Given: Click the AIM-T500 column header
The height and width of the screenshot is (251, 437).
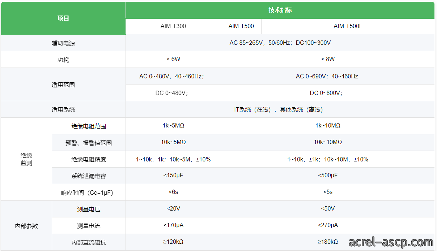Looking at the screenshot, I should pos(241,26).
